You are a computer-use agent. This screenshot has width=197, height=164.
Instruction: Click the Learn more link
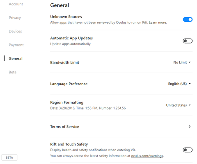(x=158, y=23)
